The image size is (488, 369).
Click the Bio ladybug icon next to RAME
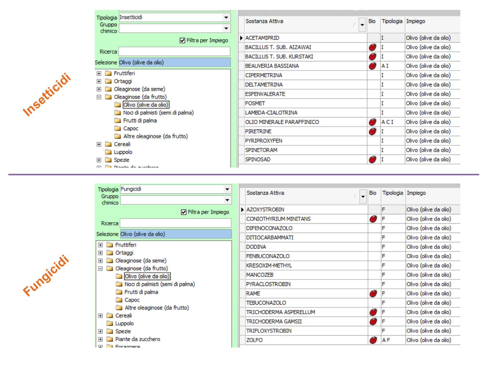[373, 294]
